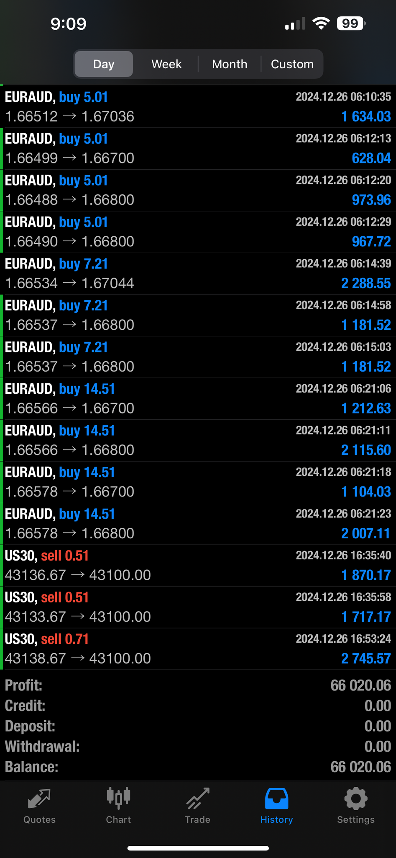Open the Quotes tab icon
This screenshot has width=396, height=858.
point(39,799)
